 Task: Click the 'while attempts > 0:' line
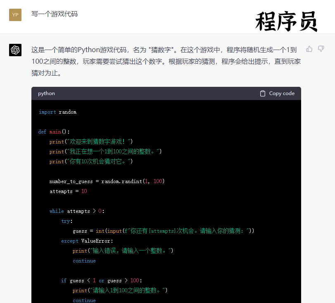(77, 211)
